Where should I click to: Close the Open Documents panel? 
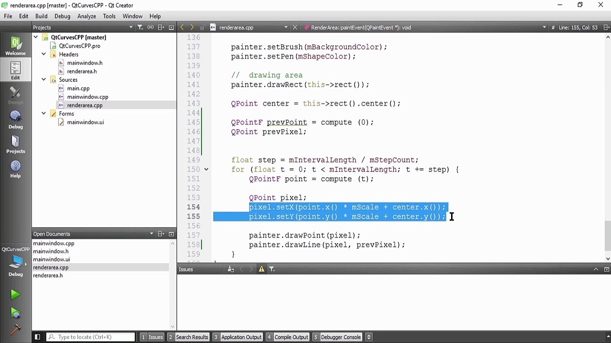pyautogui.click(x=171, y=234)
